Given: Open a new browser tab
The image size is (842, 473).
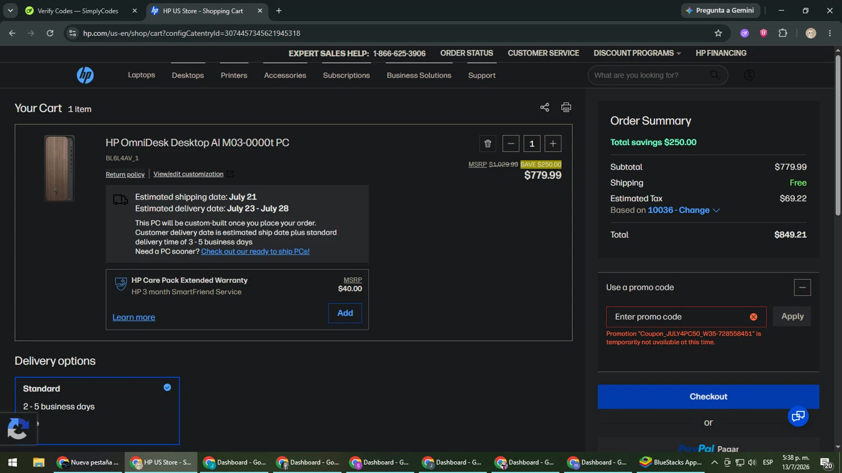Looking at the screenshot, I should 279,11.
